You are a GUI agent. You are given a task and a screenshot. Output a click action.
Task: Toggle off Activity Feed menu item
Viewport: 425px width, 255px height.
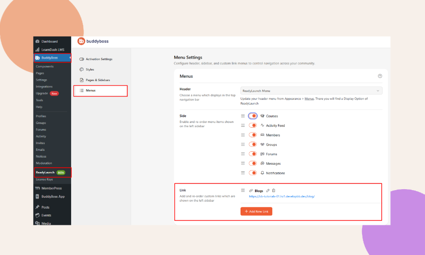tap(253, 125)
